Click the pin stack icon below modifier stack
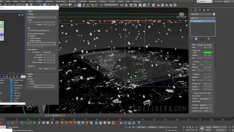Viewport: 234px width, 132px height. point(192,39)
